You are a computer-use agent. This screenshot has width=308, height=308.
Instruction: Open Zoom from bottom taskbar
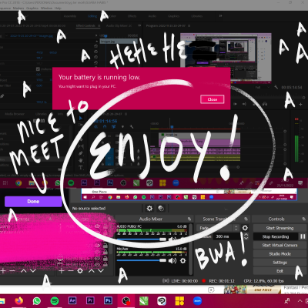[197, 300]
